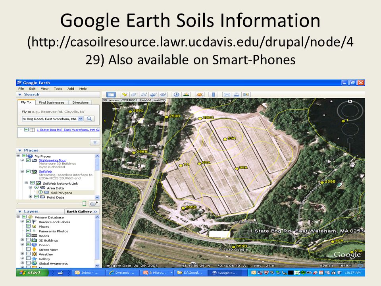Collapse the Search panel triangle
381x286 pixels.
click(20, 95)
